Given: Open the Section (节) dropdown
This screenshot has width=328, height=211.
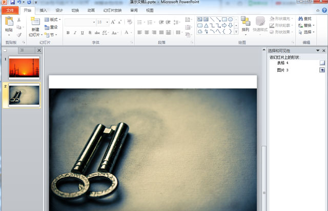Looking at the screenshot, I should tap(51, 35).
